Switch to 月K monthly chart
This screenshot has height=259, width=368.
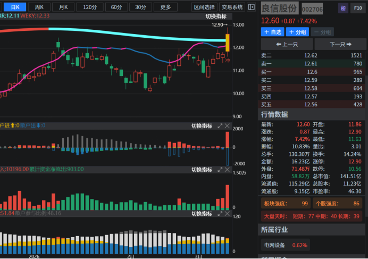coord(63,7)
